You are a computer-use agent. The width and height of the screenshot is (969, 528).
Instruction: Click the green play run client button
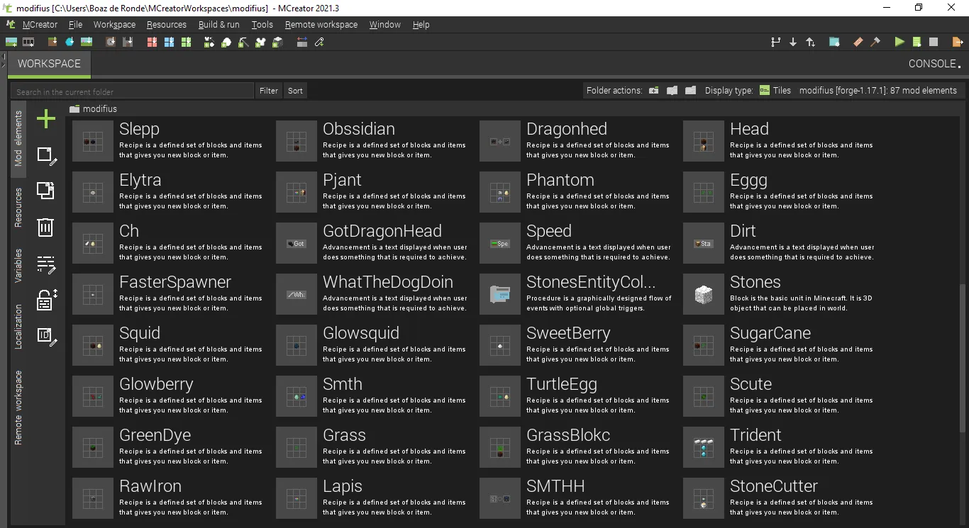[899, 43]
